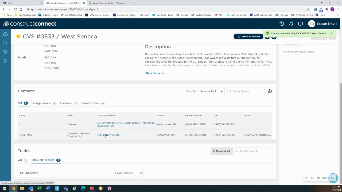Open the recent history clock icon
This screenshot has width=342, height=192.
point(282,24)
